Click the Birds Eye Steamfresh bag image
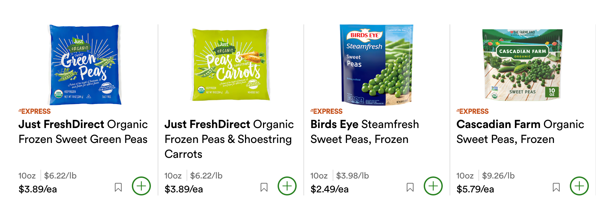Screen dimensions: 596x210 click(375, 64)
